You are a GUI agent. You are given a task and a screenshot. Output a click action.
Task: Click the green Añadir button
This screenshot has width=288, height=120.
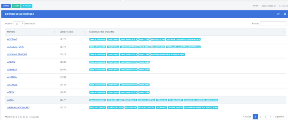pos(16,6)
